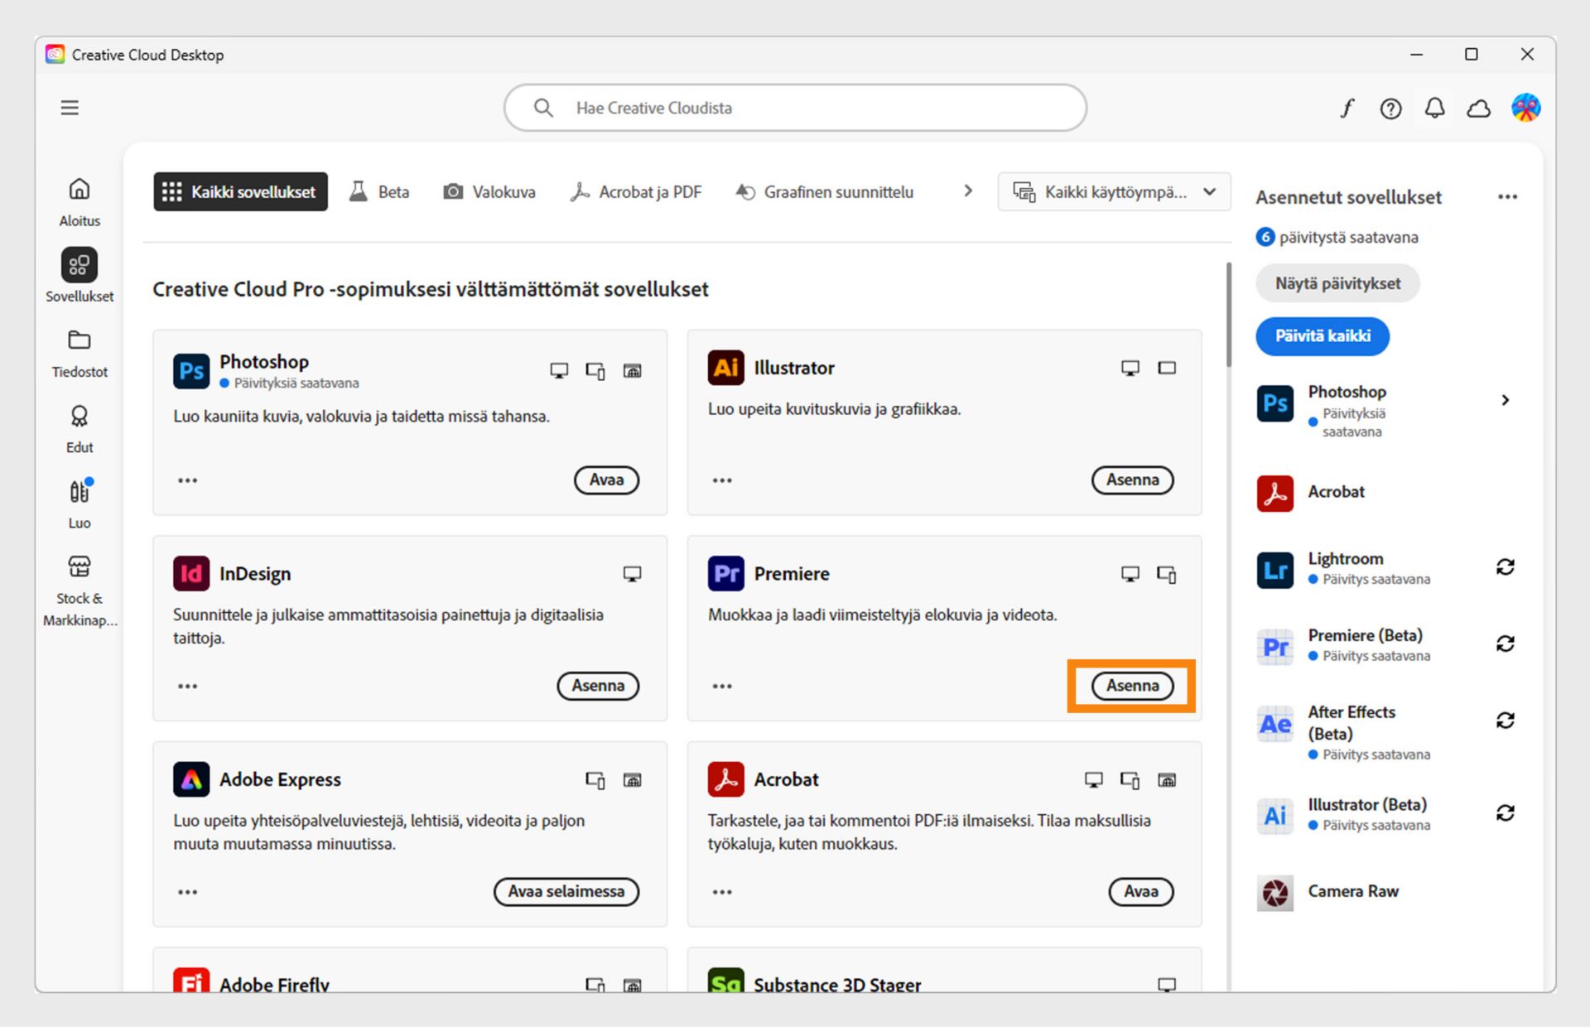
Task: Click the Photoshop card app icon
Action: pos(190,370)
